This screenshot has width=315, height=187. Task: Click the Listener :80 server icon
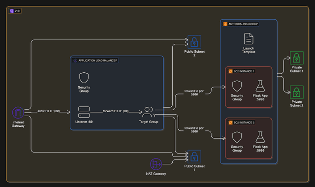click(84, 112)
